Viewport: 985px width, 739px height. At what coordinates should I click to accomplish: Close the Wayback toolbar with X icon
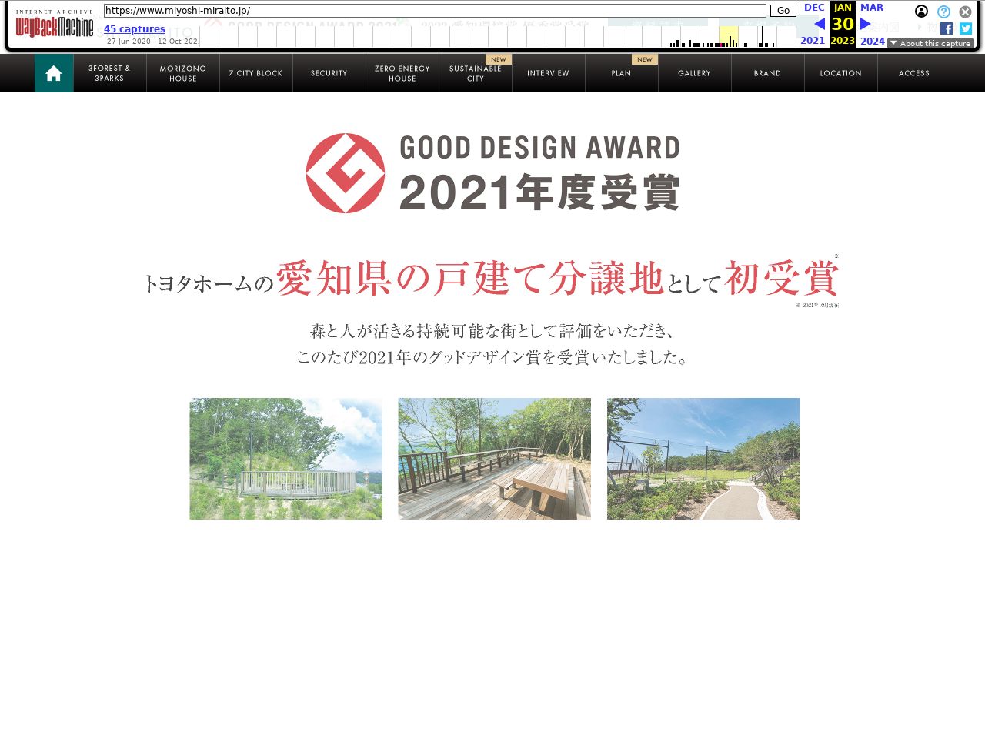tap(965, 12)
